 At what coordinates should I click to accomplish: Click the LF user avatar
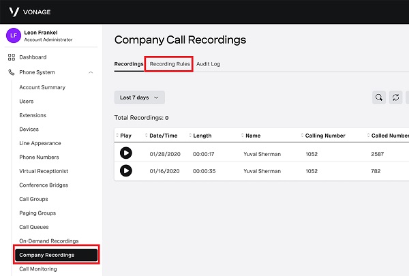14,35
